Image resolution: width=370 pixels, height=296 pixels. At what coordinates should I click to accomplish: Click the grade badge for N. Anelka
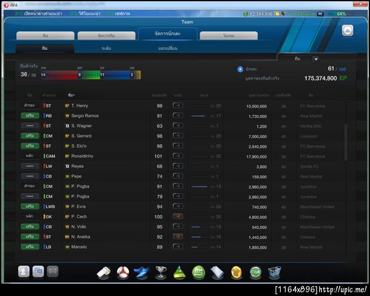(x=178, y=237)
